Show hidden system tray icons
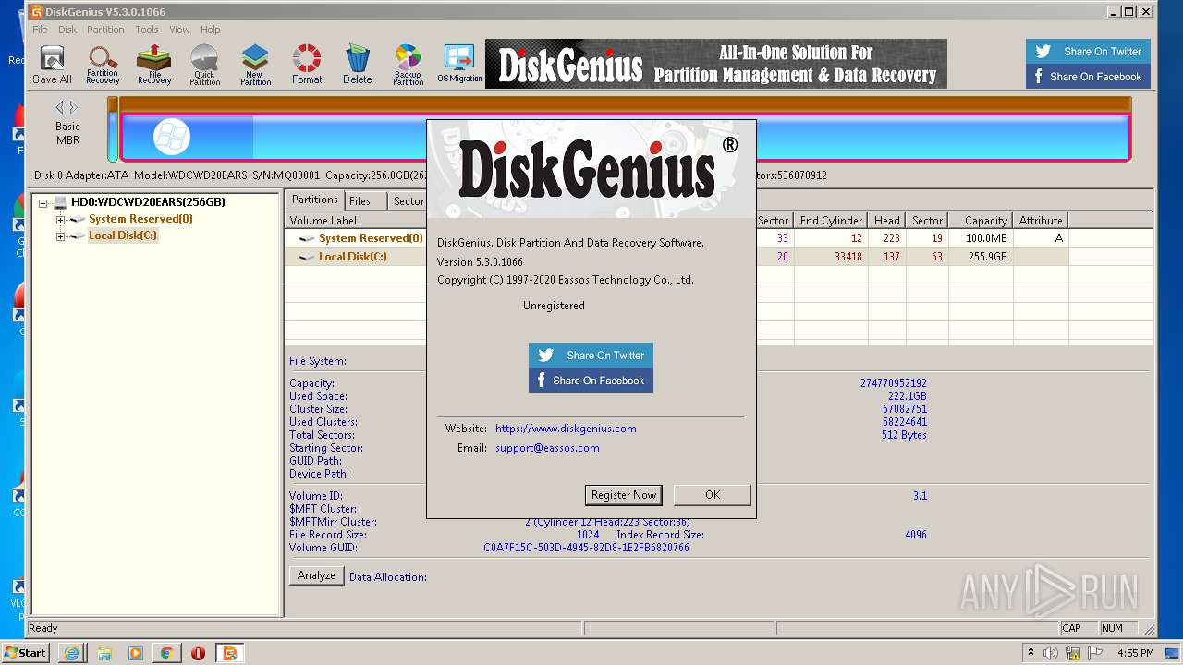 click(1031, 653)
